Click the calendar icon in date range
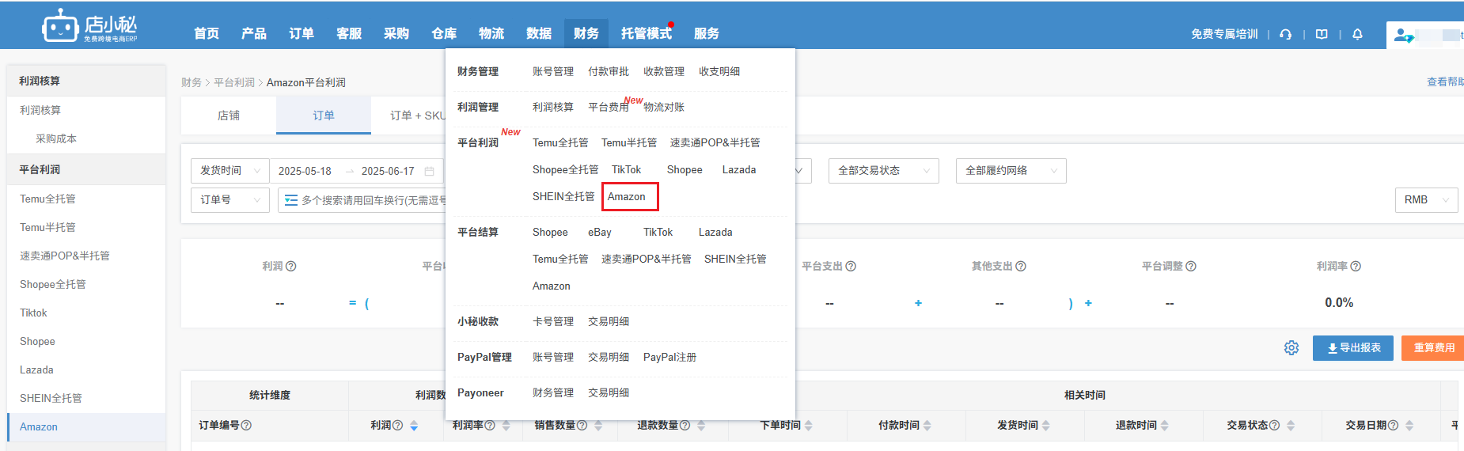The image size is (1464, 451). pos(429,171)
